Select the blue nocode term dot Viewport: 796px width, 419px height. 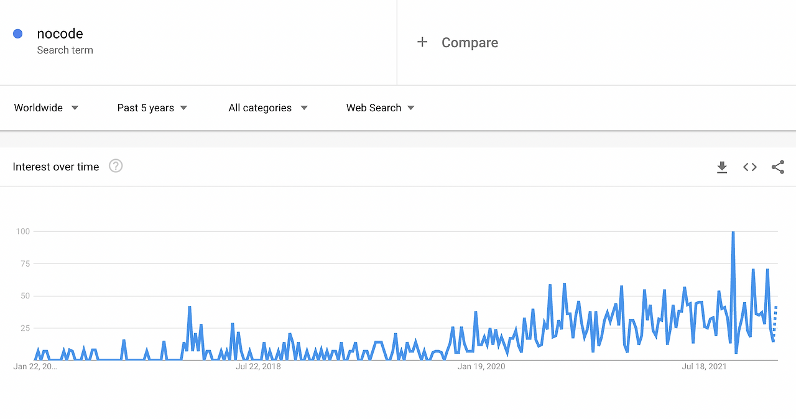[x=18, y=34]
